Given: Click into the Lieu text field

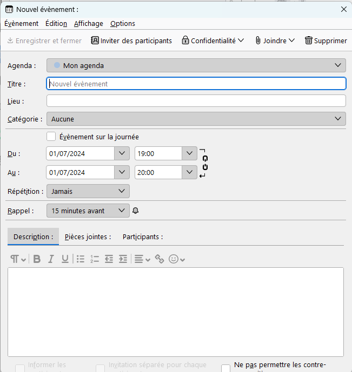Looking at the screenshot, I should [x=196, y=101].
